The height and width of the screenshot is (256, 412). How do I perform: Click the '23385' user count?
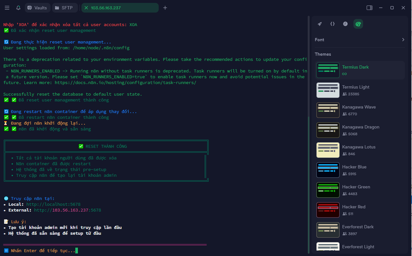pyautogui.click(x=354, y=94)
